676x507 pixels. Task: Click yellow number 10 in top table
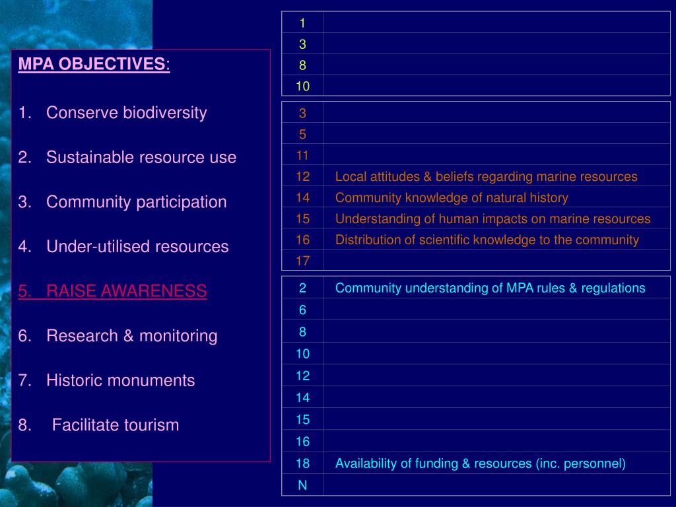(302, 86)
